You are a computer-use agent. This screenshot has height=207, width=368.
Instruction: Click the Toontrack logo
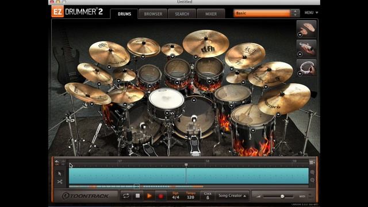tap(86, 195)
